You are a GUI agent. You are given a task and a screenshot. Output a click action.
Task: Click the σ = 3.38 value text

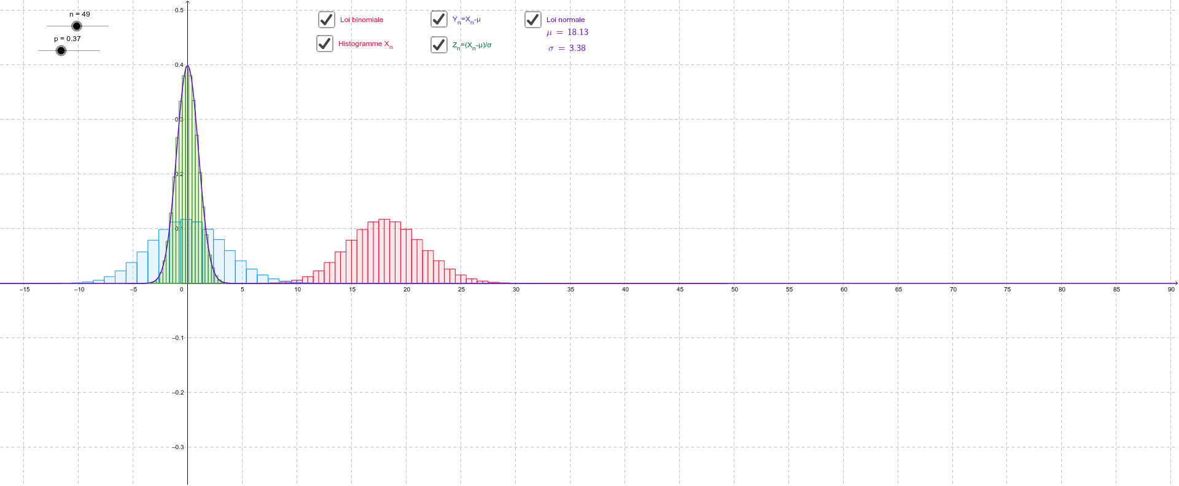coord(567,48)
